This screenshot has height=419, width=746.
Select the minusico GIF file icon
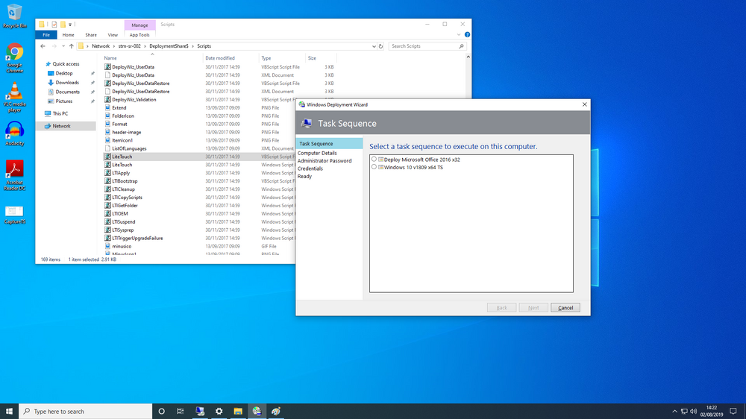click(x=107, y=246)
